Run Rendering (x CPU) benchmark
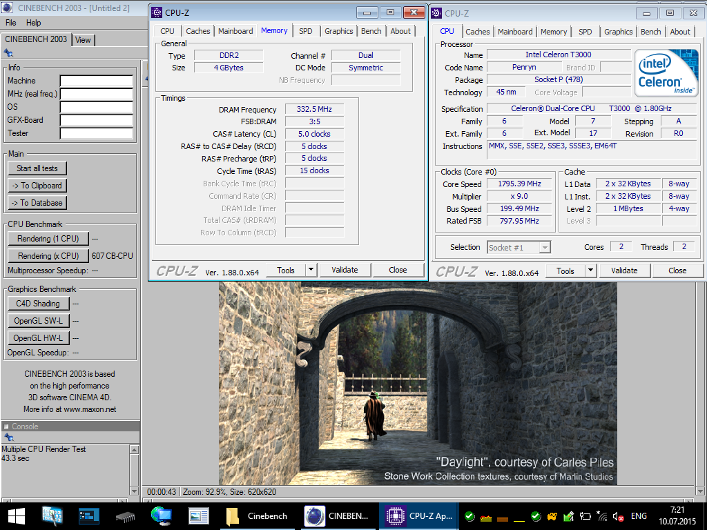This screenshot has height=530, width=707. 48,255
